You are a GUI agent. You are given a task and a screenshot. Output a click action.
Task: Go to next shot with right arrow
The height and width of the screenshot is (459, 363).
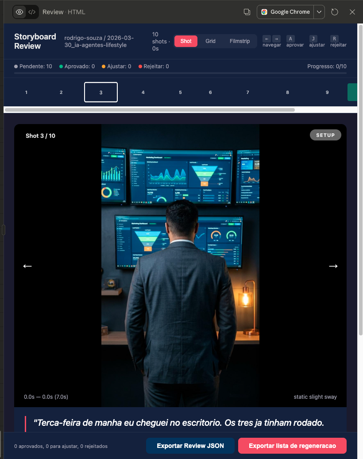pos(333,266)
